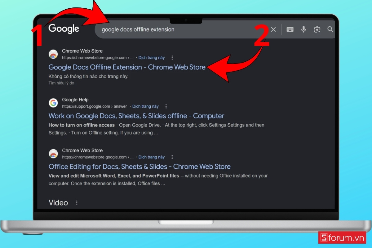Image resolution: width=372 pixels, height=248 pixels.
Task: Click 'How to turn on offline access' snippet text
Action: (82, 125)
